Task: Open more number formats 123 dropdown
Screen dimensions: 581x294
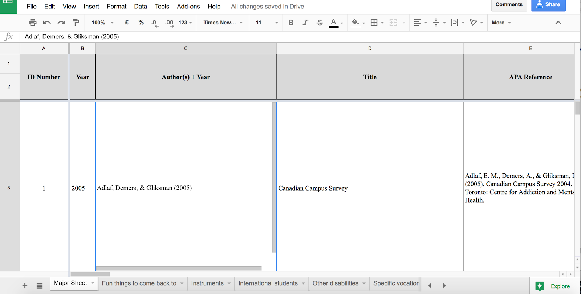Action: pyautogui.click(x=185, y=23)
